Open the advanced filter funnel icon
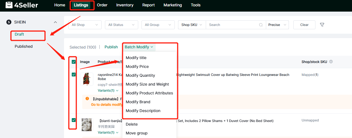This screenshot has width=352, height=138. point(322,25)
